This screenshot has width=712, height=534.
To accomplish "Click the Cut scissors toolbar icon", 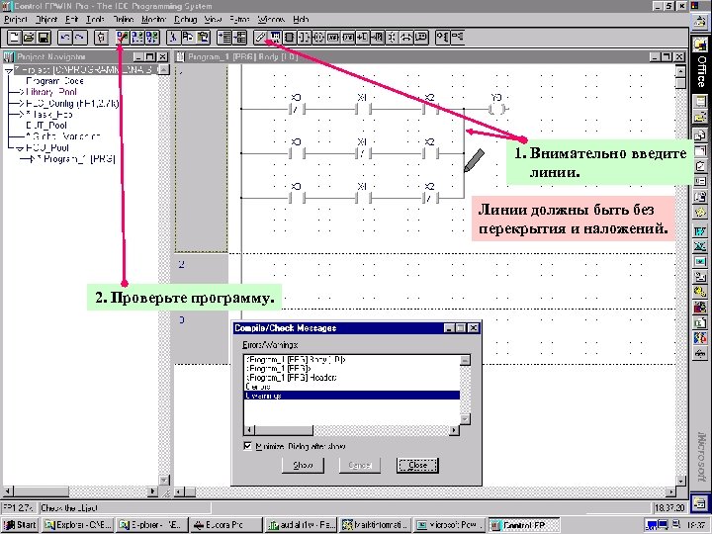I will (173, 38).
